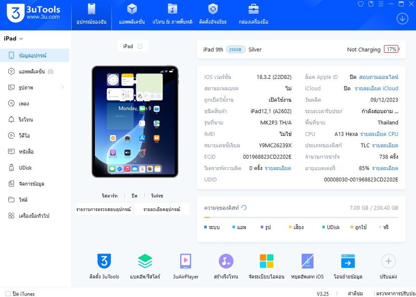The image size is (416, 297).
Task: Click the purple รูป legend swatch
Action: pyautogui.click(x=262, y=227)
